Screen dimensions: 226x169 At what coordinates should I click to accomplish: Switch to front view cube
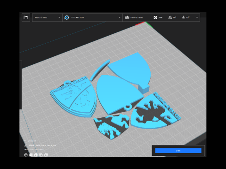point(31,155)
